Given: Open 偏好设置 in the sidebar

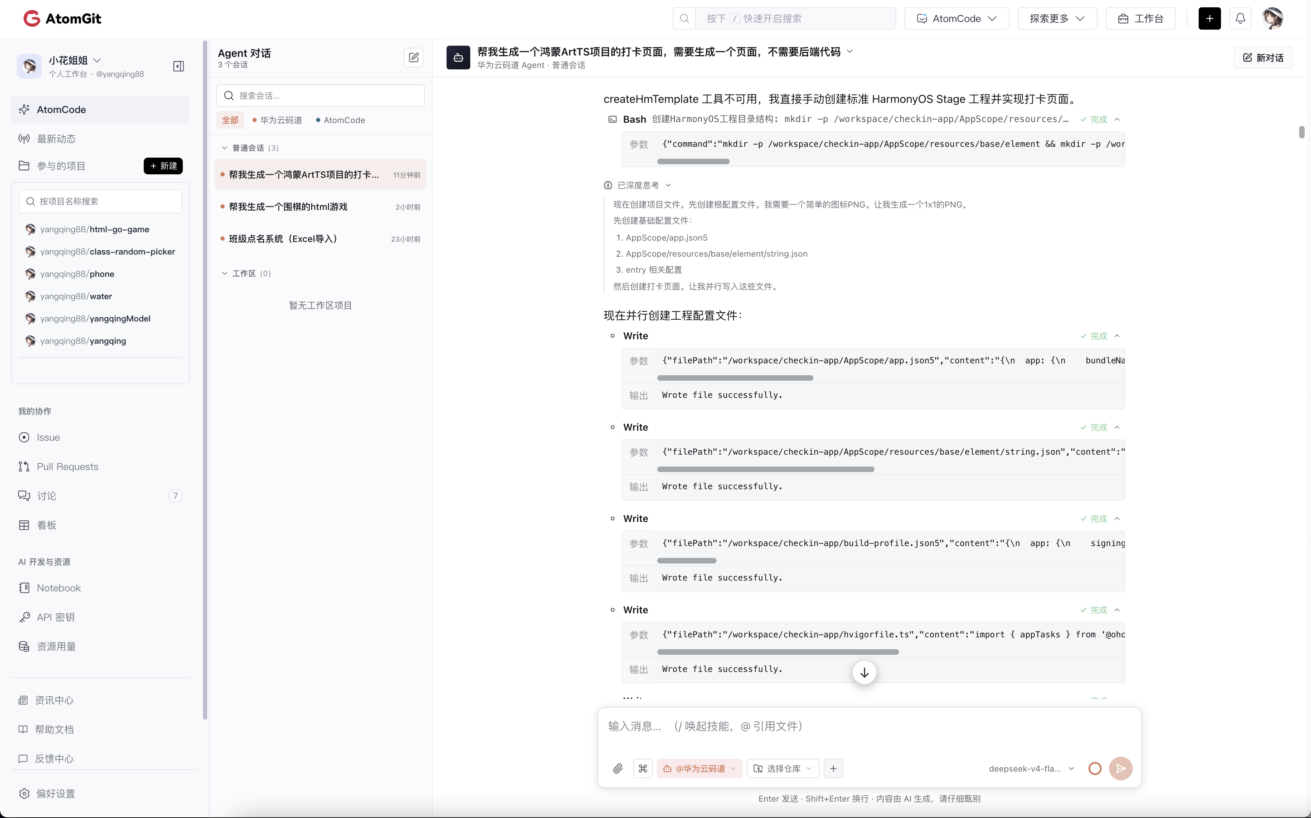Looking at the screenshot, I should click(x=101, y=794).
